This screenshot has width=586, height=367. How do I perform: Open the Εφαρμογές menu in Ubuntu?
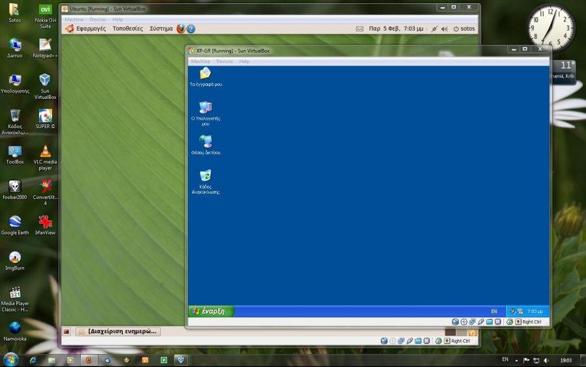pos(91,29)
